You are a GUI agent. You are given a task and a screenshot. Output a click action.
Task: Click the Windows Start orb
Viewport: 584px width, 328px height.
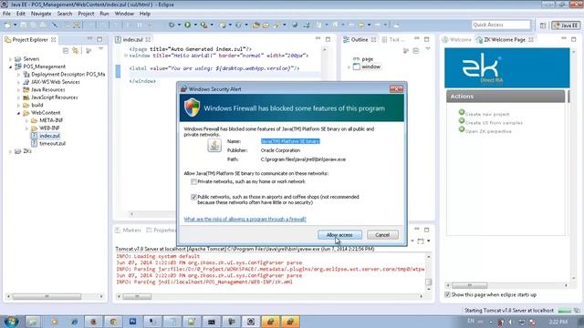11,322
